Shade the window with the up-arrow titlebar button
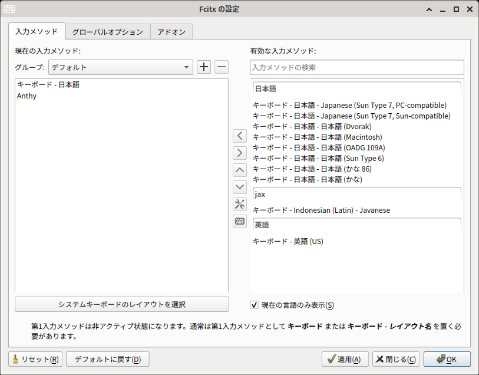The height and width of the screenshot is (375, 479). [x=429, y=9]
